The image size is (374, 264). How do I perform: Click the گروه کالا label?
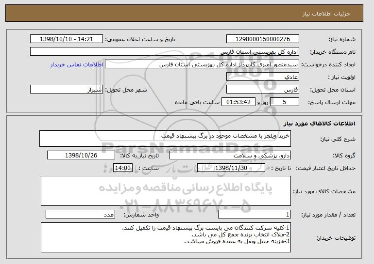pos(344,155)
